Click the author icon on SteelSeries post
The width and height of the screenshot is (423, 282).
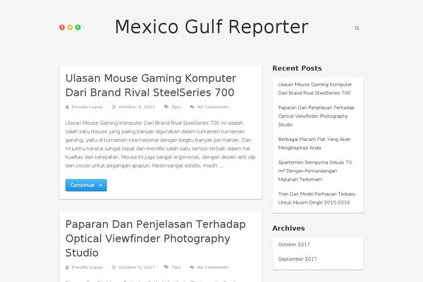67,107
